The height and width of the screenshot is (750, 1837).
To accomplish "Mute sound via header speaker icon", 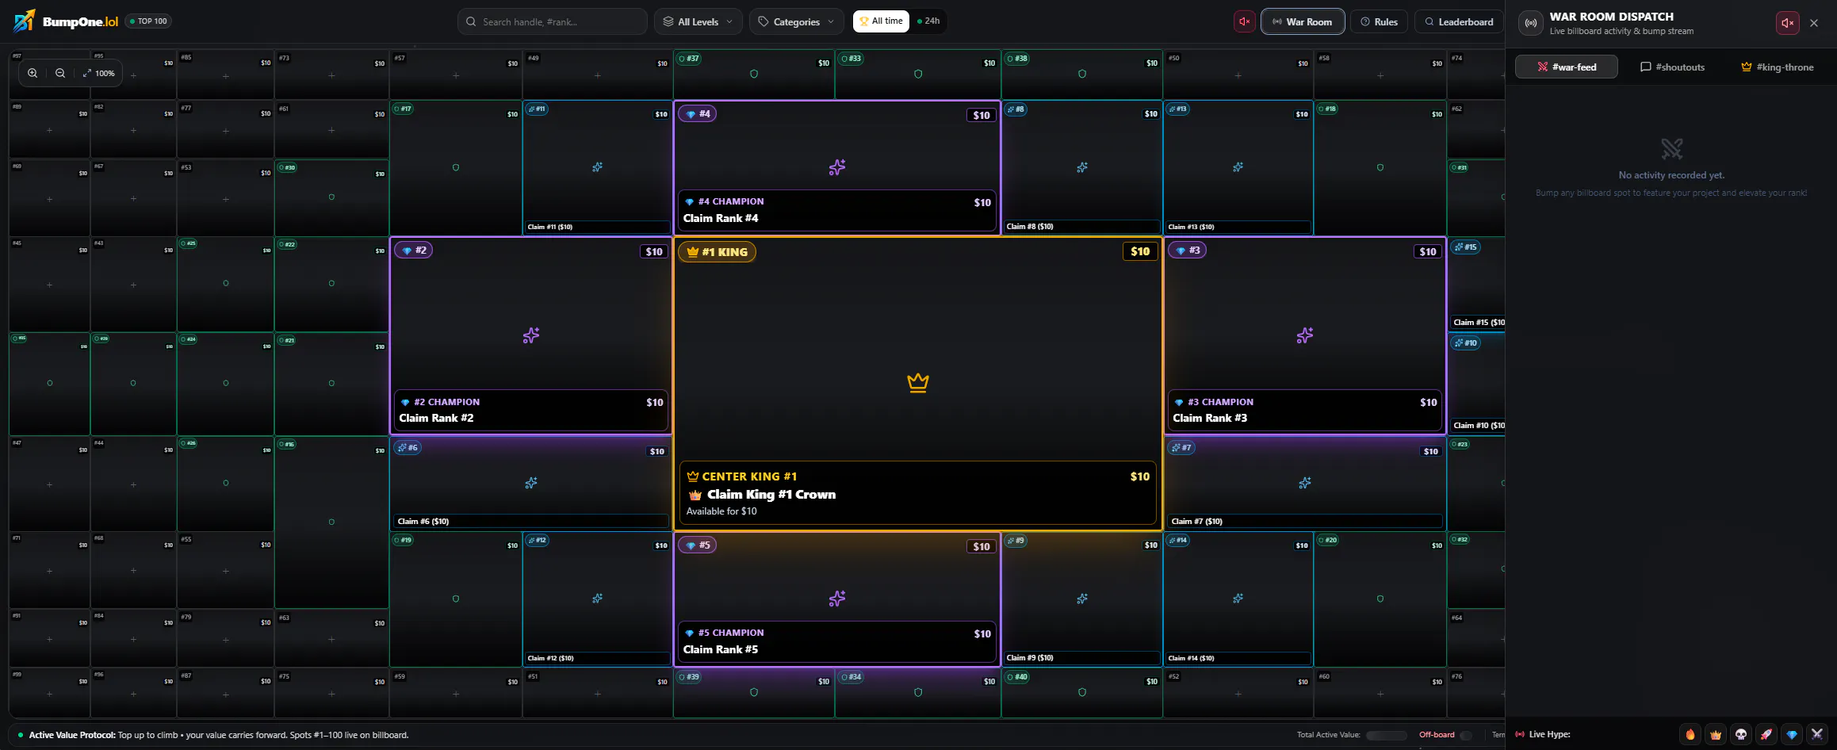I will click(1245, 21).
